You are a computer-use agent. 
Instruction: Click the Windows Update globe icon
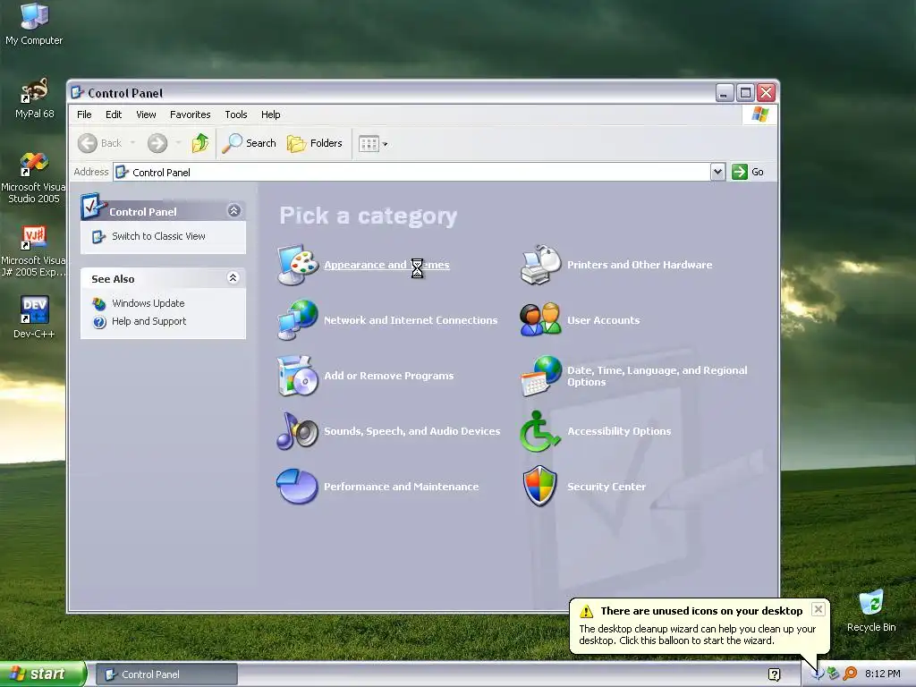point(99,304)
